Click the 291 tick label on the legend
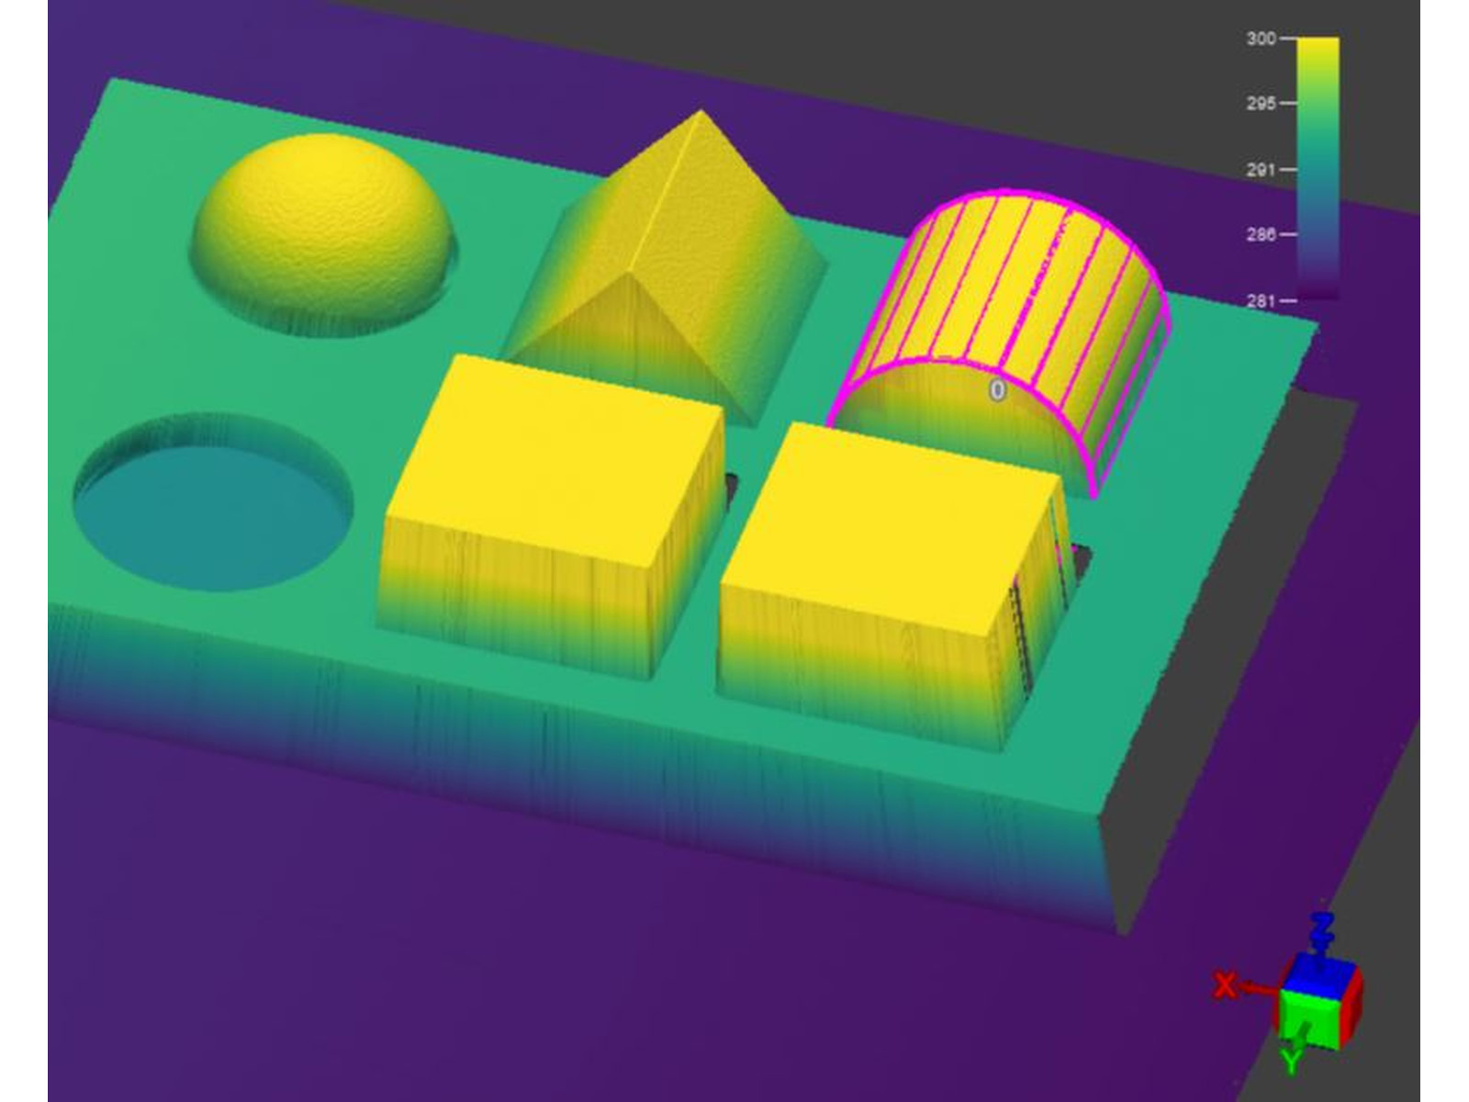This screenshot has height=1102, width=1469. (x=1260, y=170)
